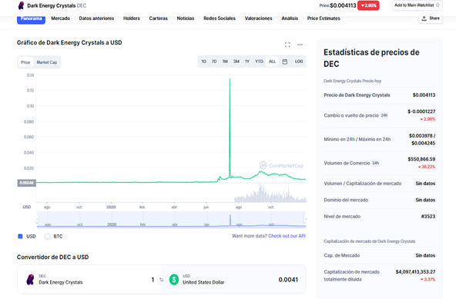456x299 pixels.
Task: Toggle LOG scale on chart
Action: coord(299,61)
